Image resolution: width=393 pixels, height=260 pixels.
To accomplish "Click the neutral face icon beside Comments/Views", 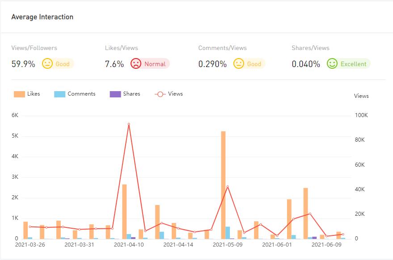I will [239, 64].
